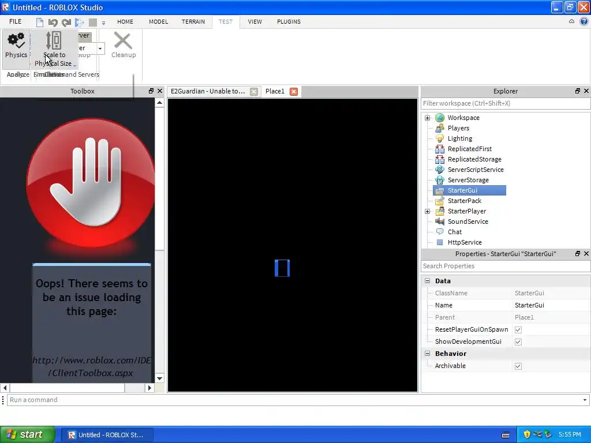Click the new file icon in quick access
Viewport: 591px width, 443px height.
(x=40, y=22)
